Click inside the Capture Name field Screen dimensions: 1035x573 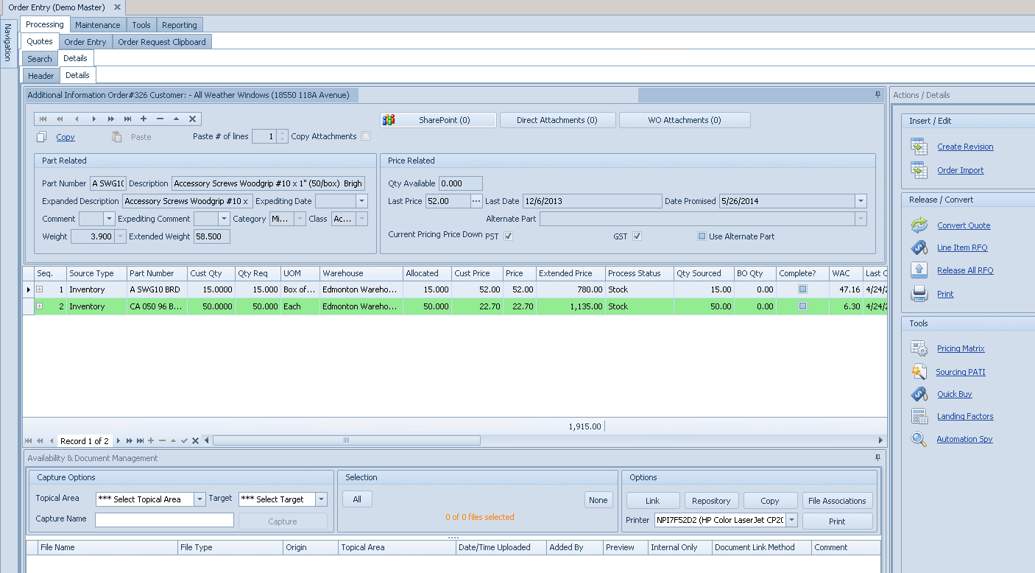click(x=163, y=519)
